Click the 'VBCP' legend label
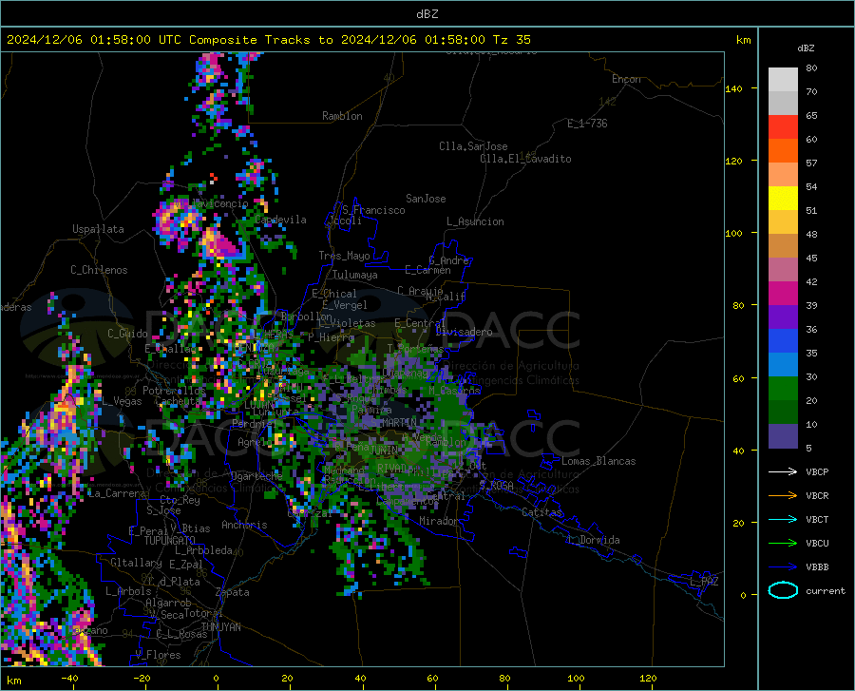This screenshot has width=855, height=691. coord(817,471)
